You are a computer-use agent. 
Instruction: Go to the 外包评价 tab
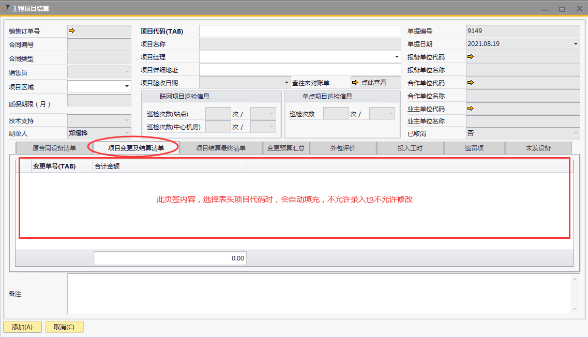pyautogui.click(x=343, y=148)
